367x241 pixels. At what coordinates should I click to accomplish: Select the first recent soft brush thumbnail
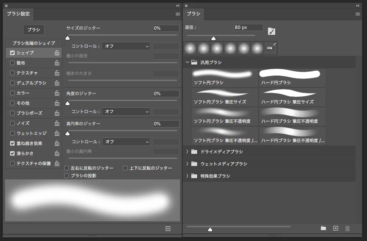[x=190, y=49]
